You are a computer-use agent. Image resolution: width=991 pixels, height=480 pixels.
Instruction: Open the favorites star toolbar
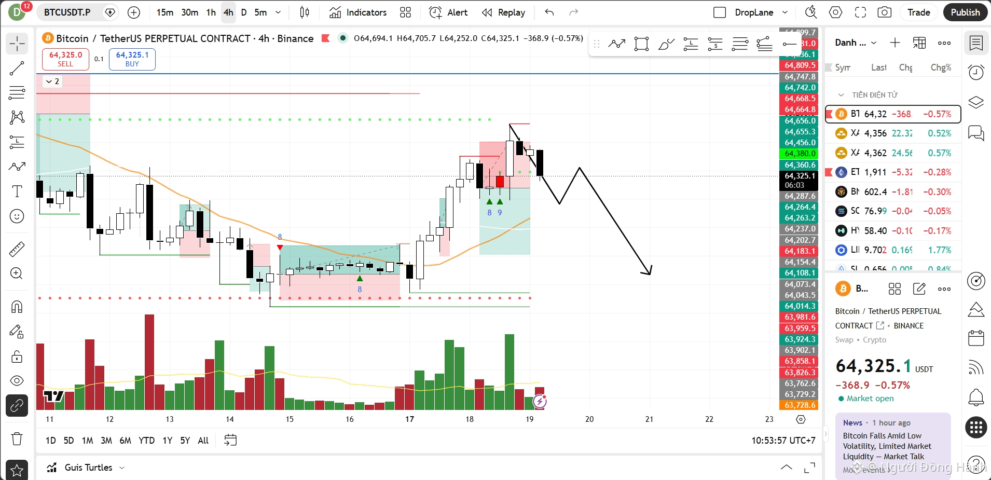point(17,470)
